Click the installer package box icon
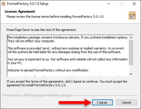This screenshot has width=141, height=109. coord(132,15)
